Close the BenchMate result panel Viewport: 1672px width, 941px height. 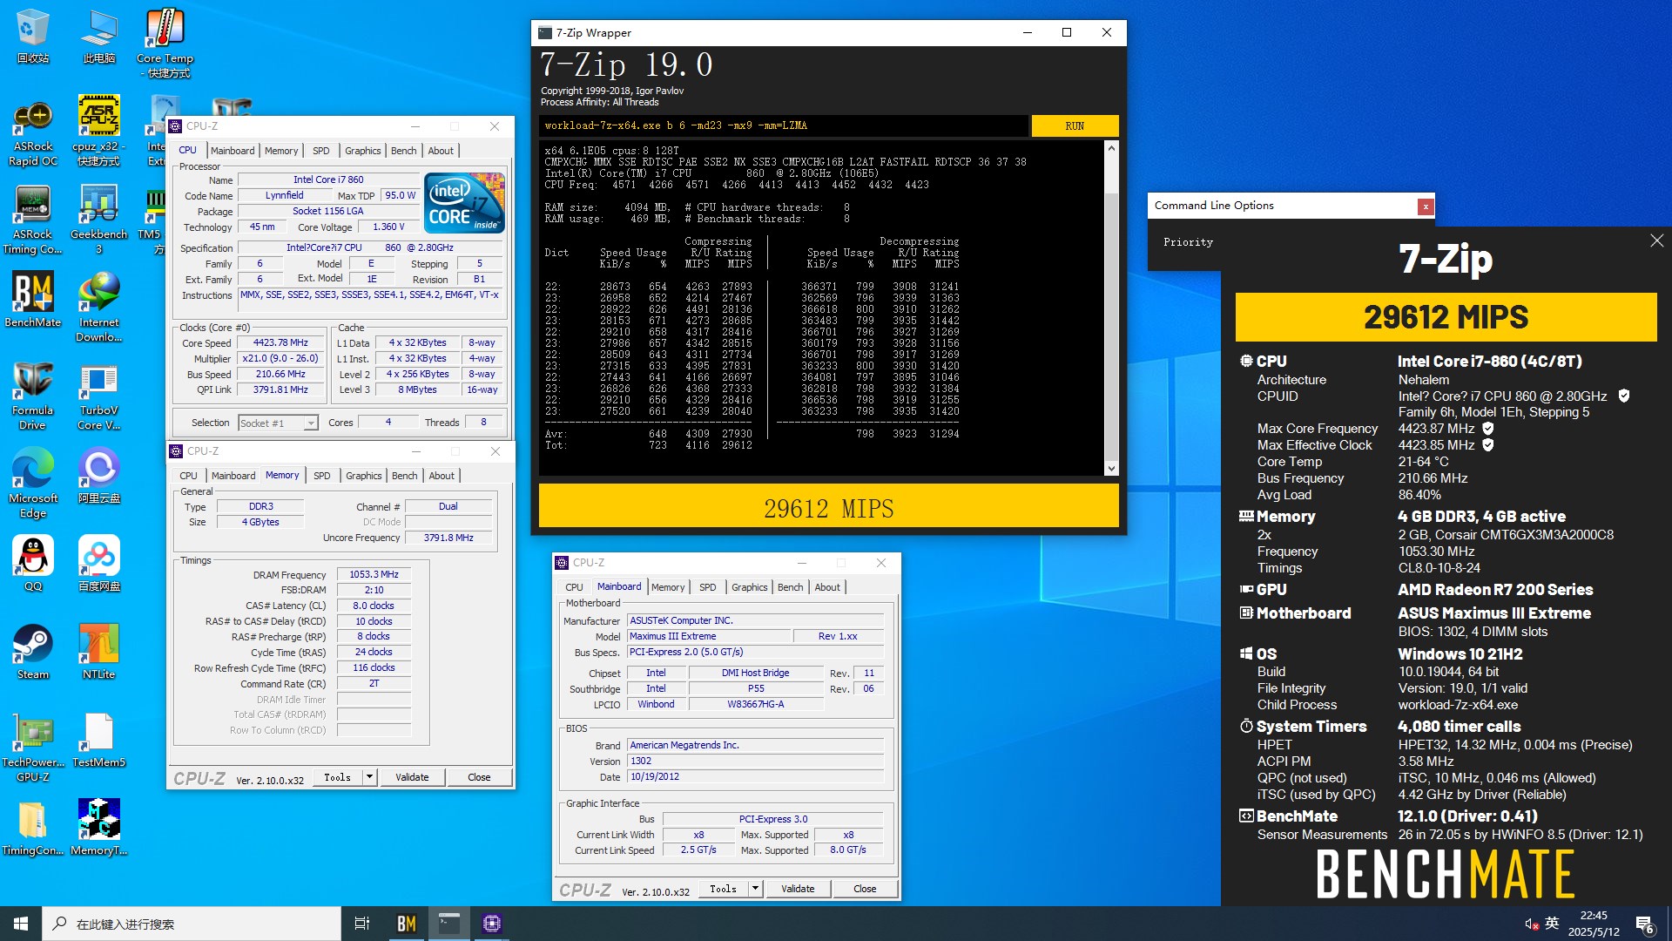pos(1656,240)
